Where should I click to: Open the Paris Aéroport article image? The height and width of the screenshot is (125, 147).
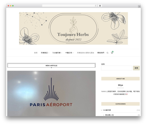(x=51, y=93)
